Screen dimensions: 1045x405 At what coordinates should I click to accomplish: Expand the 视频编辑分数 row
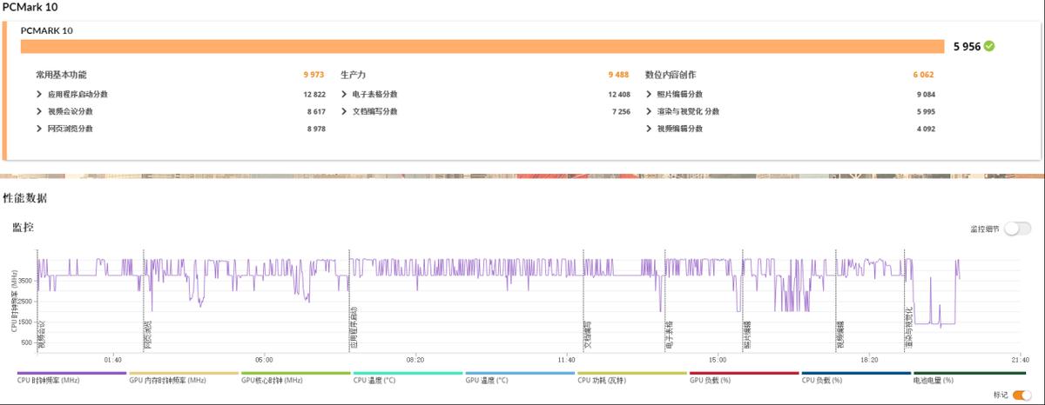[x=649, y=129]
